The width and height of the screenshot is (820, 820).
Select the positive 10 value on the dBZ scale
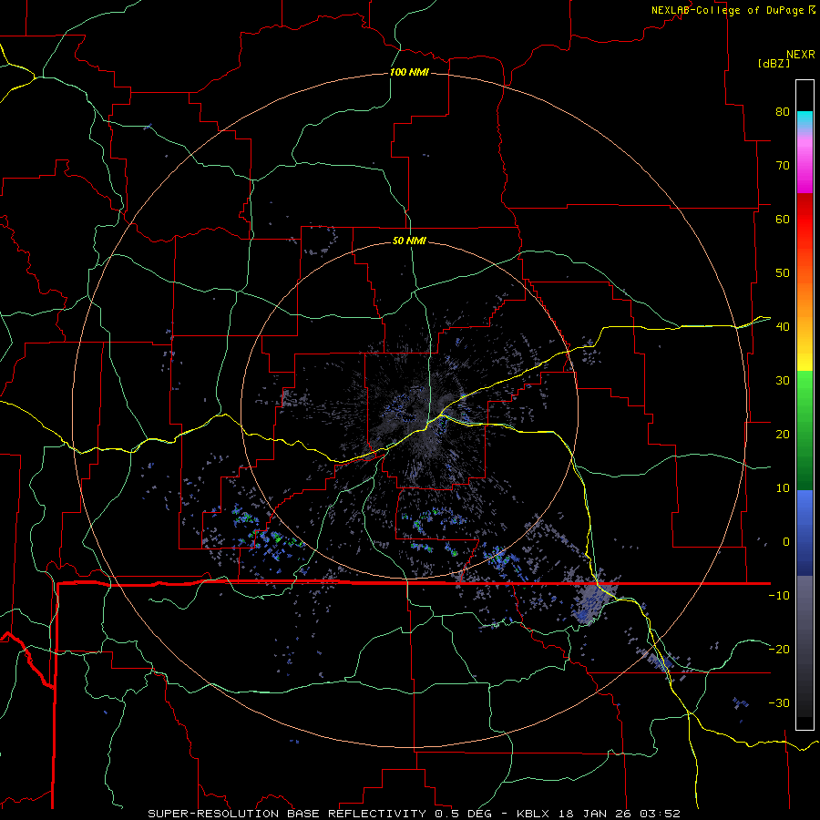tap(783, 488)
